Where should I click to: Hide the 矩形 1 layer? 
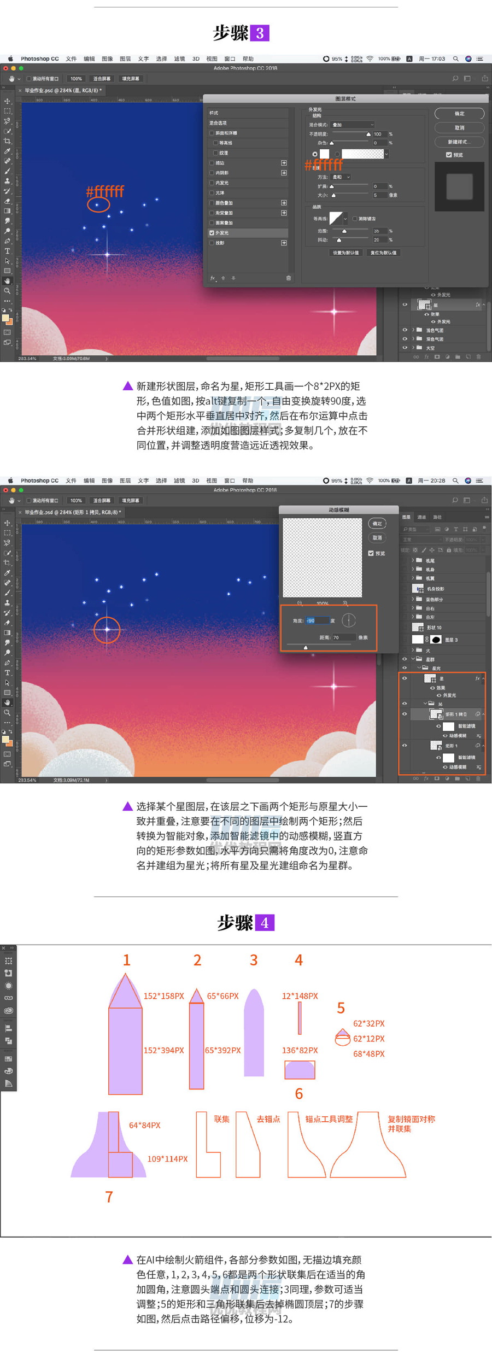405,745
